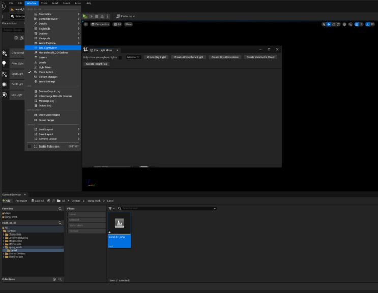Click Create Sky Light button
The width and height of the screenshot is (378, 293).
click(156, 57)
